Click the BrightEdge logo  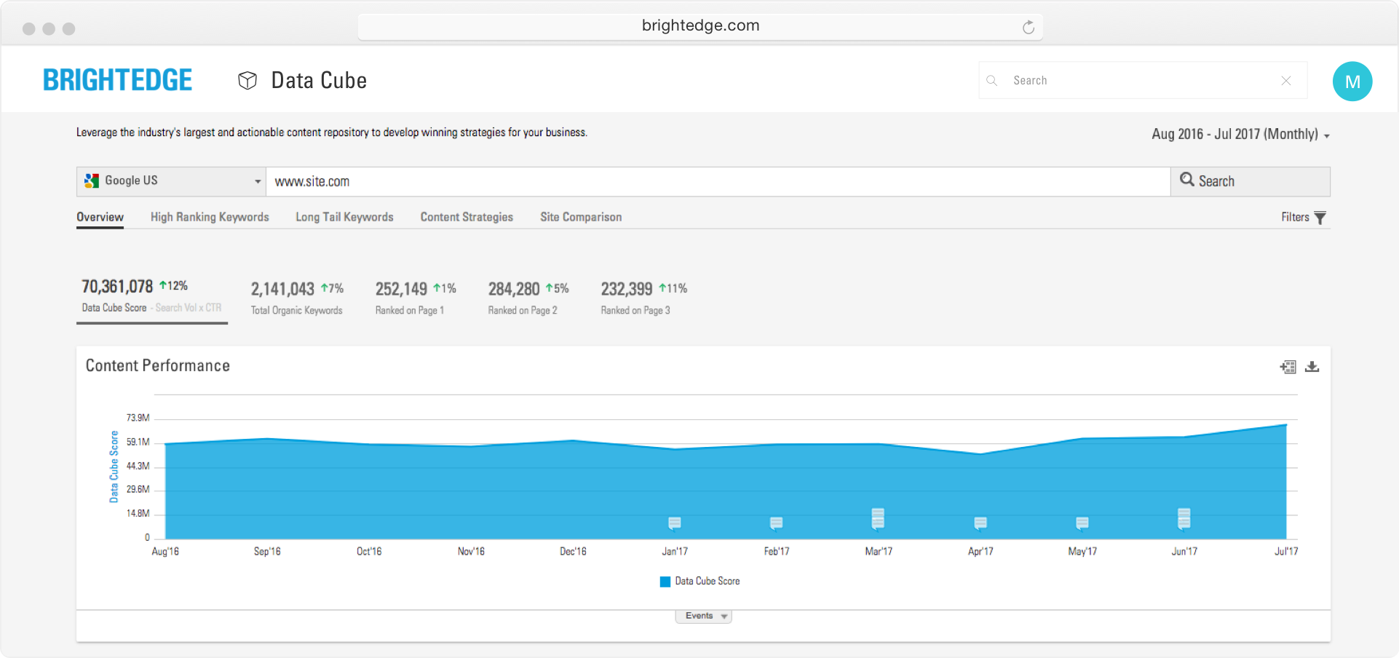pyautogui.click(x=118, y=80)
